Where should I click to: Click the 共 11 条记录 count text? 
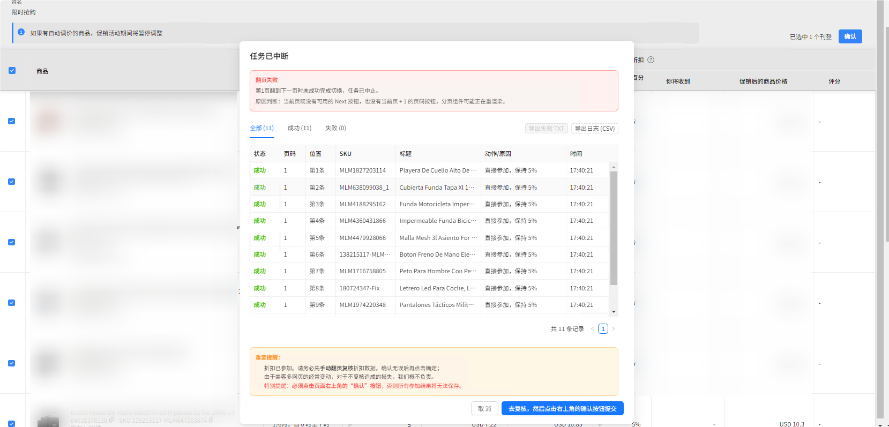[567, 329]
